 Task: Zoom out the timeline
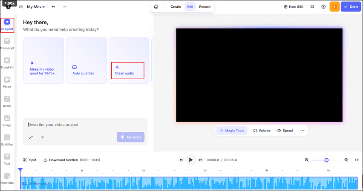307,160
